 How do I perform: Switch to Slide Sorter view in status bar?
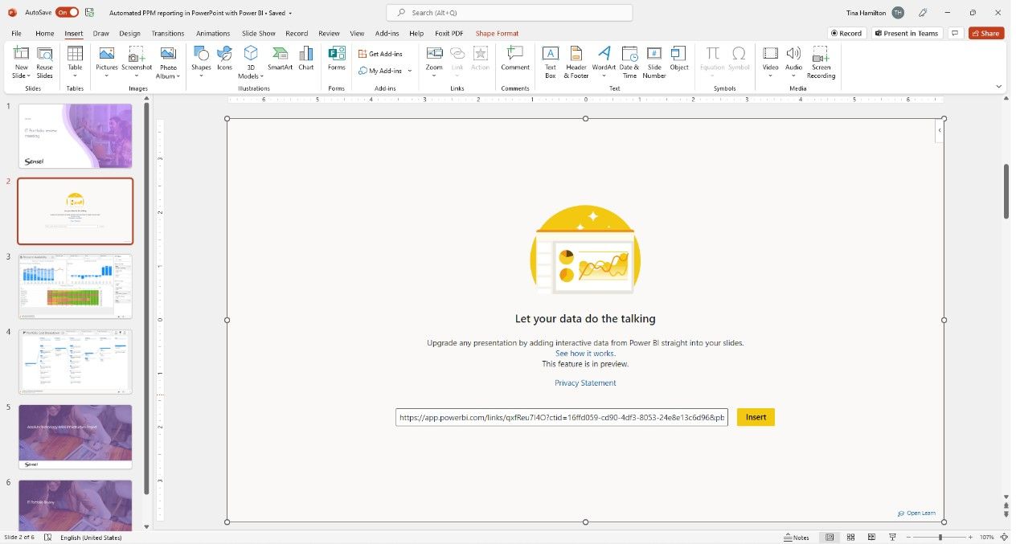(x=850, y=537)
